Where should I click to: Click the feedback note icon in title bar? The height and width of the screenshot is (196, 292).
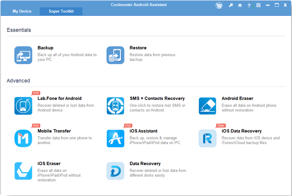click(x=259, y=5)
